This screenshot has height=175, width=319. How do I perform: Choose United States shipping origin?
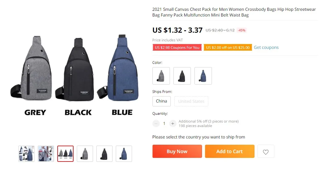(191, 101)
